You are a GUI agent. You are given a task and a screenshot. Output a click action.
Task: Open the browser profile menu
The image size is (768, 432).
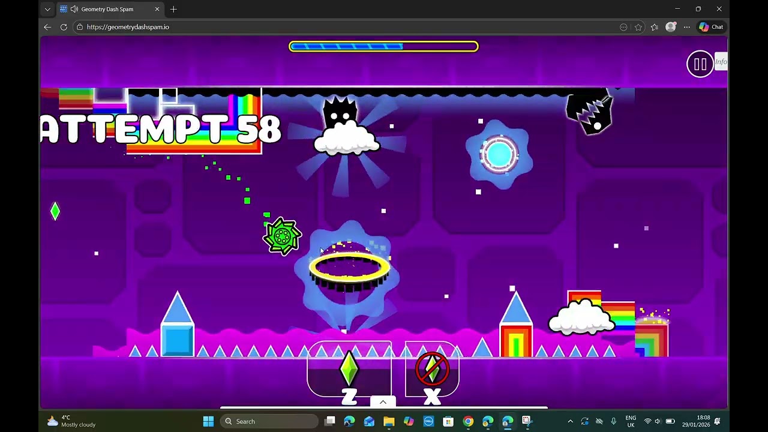(x=671, y=27)
